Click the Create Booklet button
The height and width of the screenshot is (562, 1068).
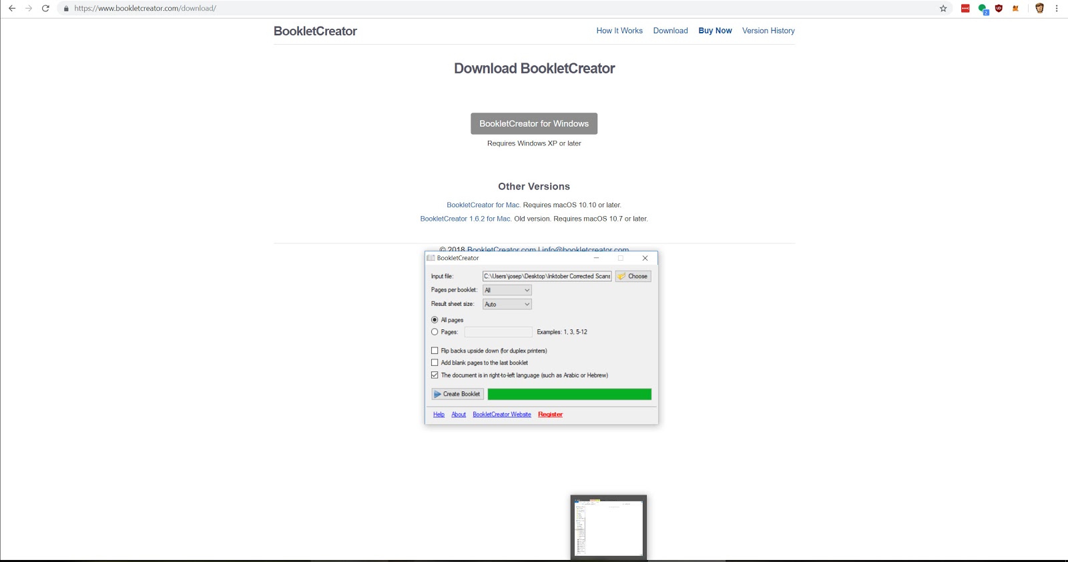[458, 394]
